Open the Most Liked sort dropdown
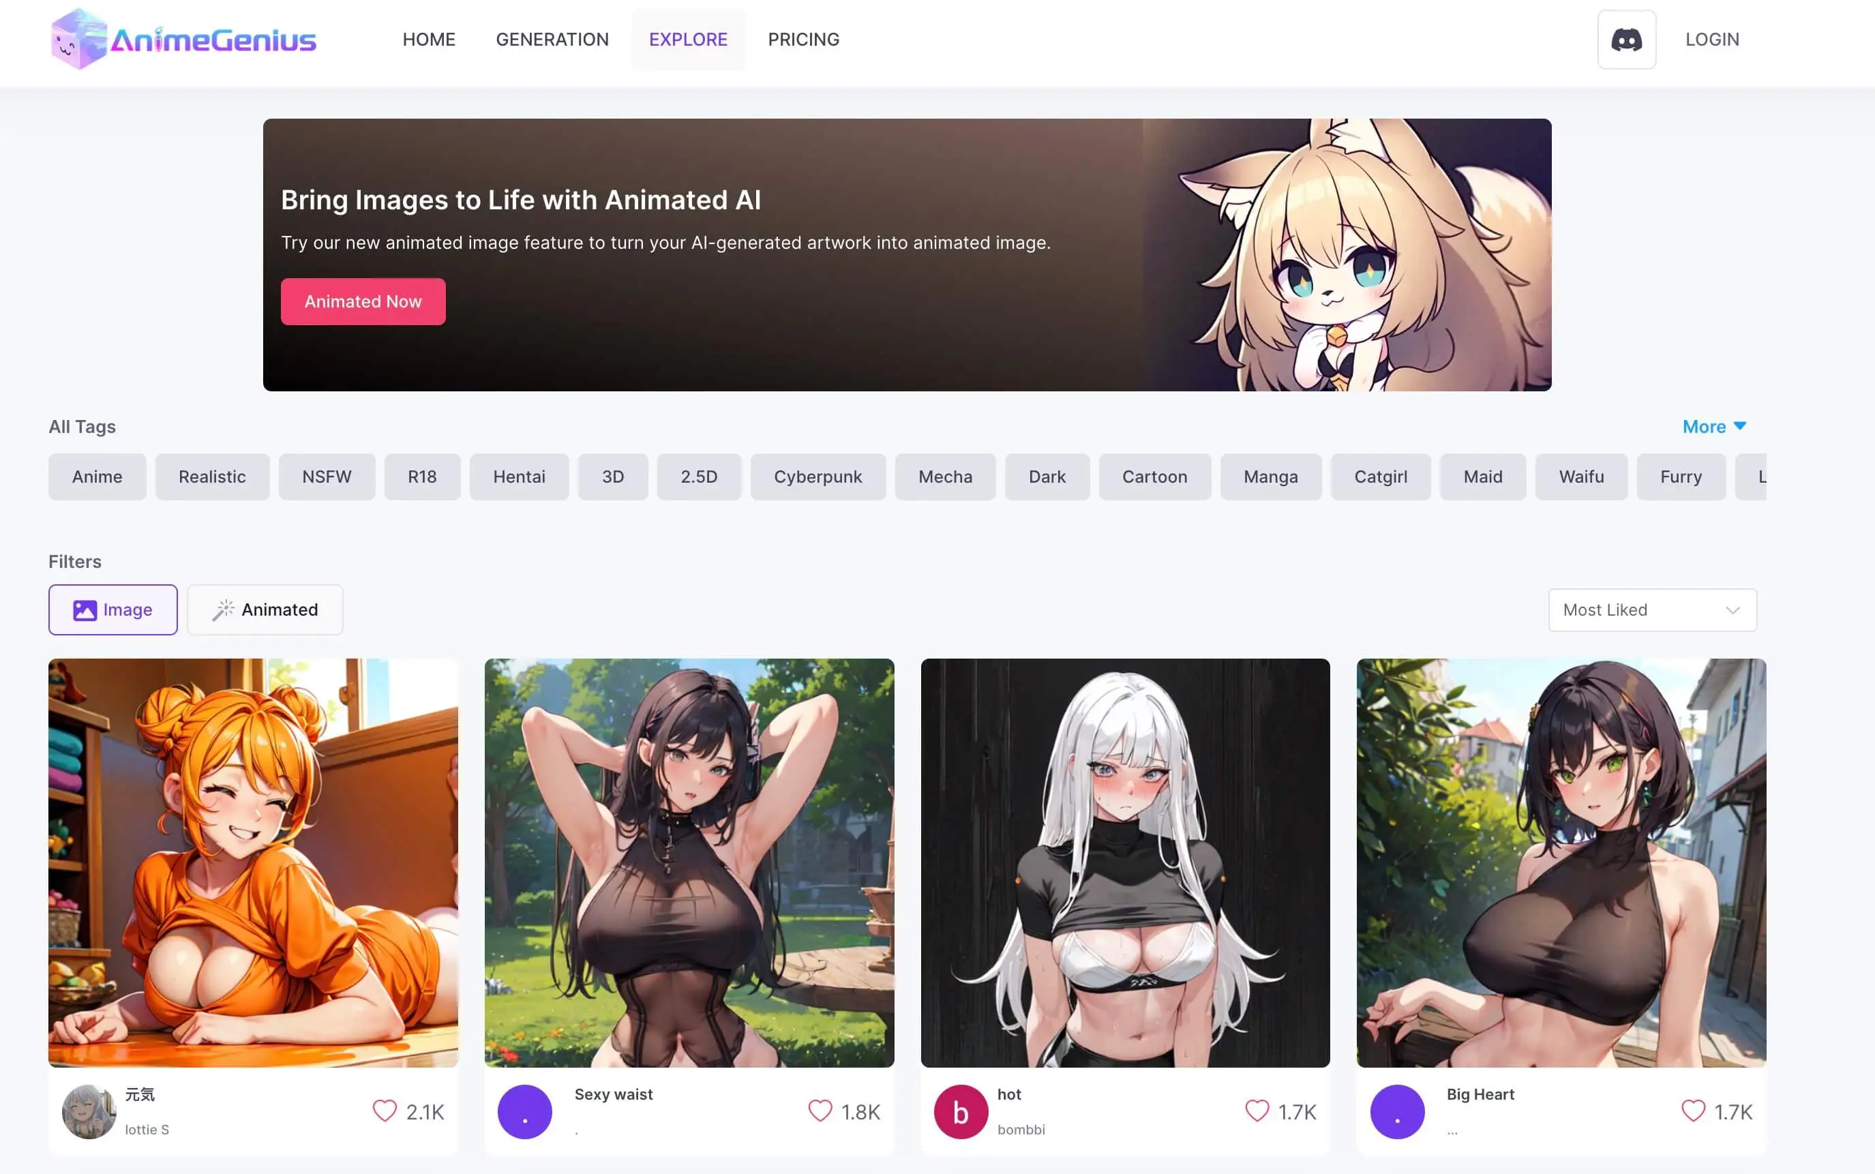Image resolution: width=1875 pixels, height=1174 pixels. (1652, 610)
